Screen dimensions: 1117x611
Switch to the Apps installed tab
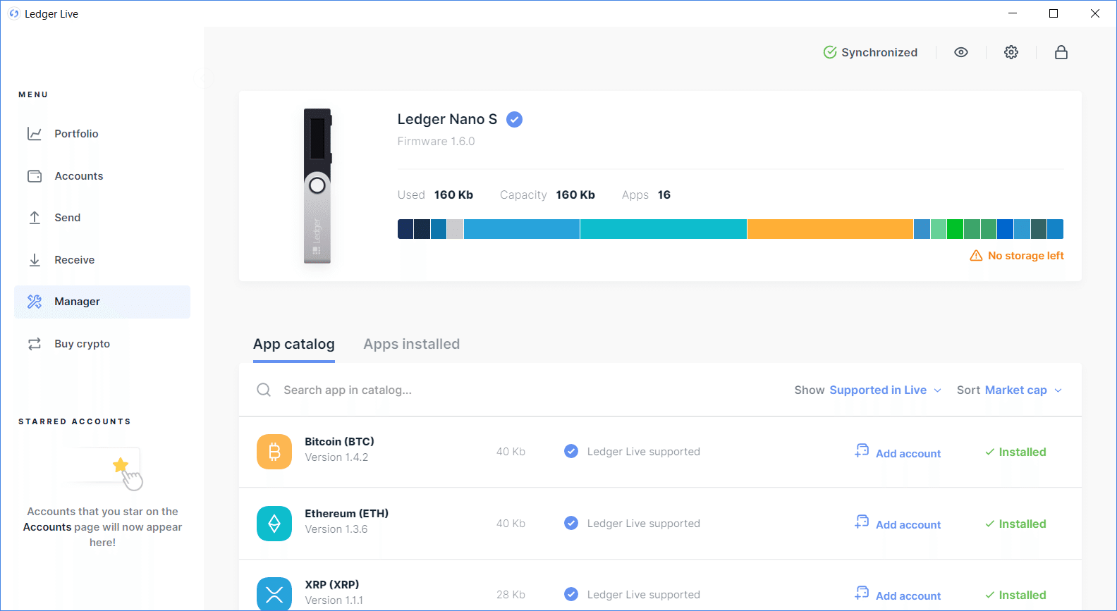412,345
